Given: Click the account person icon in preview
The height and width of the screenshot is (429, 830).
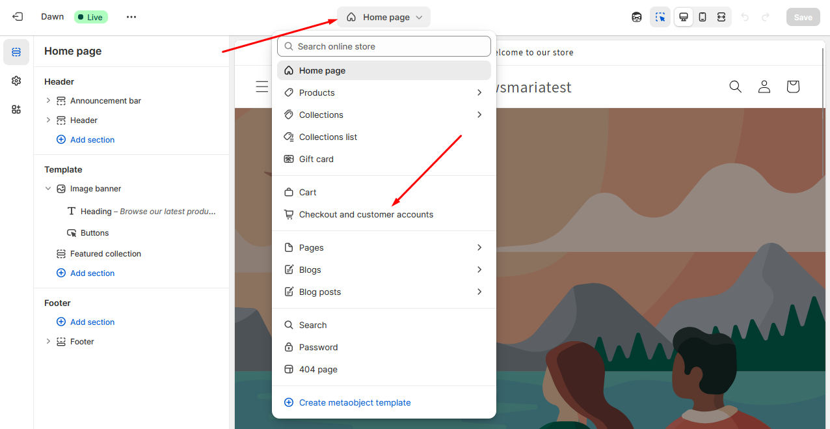Looking at the screenshot, I should 764,87.
